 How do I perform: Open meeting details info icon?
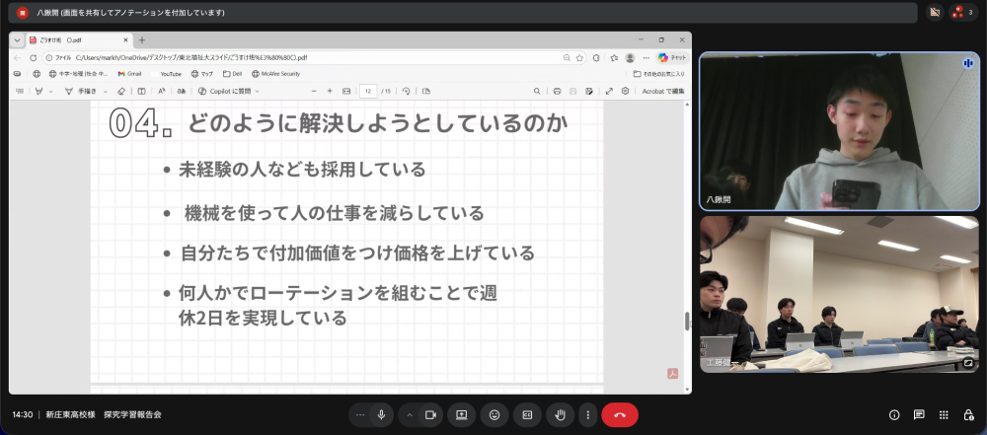[894, 415]
